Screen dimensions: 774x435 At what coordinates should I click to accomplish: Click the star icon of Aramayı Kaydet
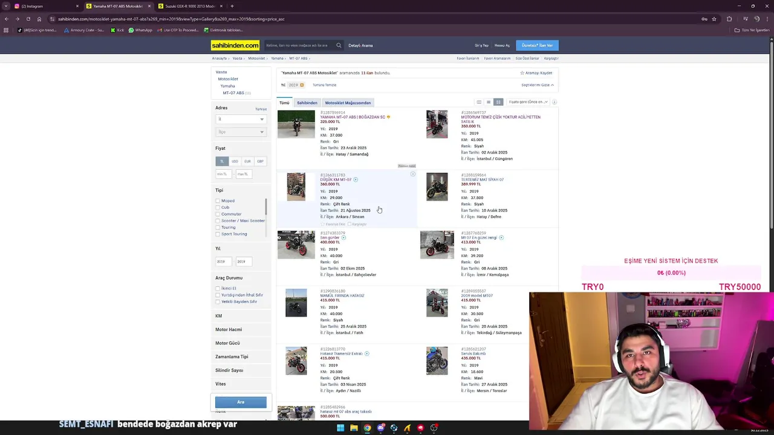[522, 73]
